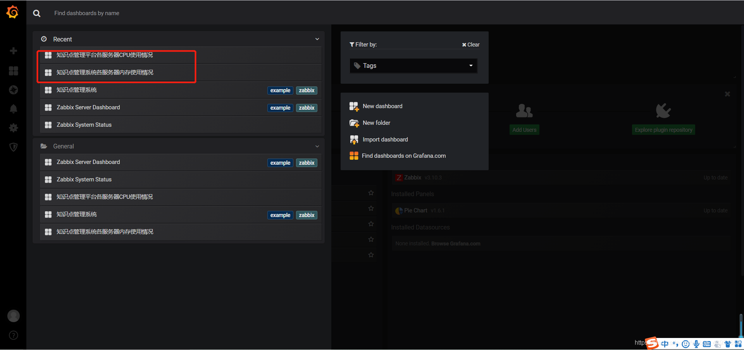Collapse the General folder chevron
Image resolution: width=744 pixels, height=350 pixels.
[317, 146]
